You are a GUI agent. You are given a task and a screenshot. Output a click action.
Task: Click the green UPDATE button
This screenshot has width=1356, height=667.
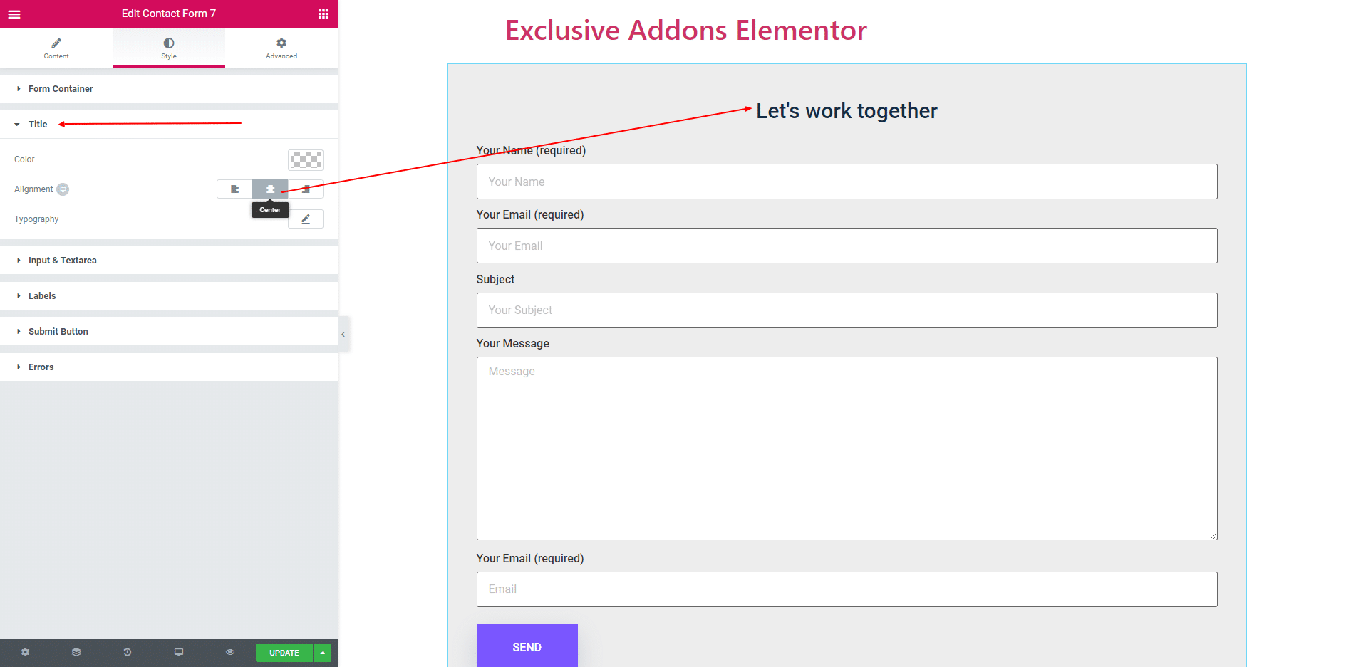coord(284,653)
